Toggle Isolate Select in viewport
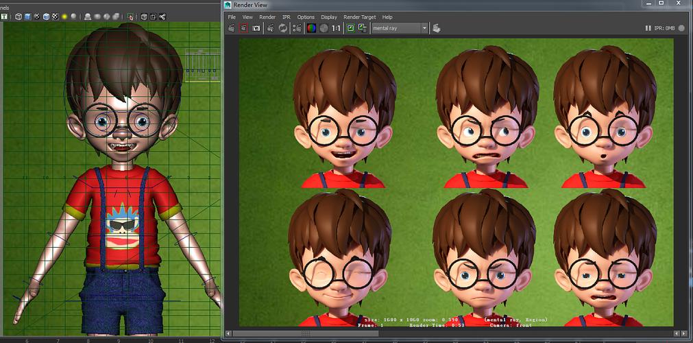The width and height of the screenshot is (693, 343). pyautogui.click(x=130, y=17)
